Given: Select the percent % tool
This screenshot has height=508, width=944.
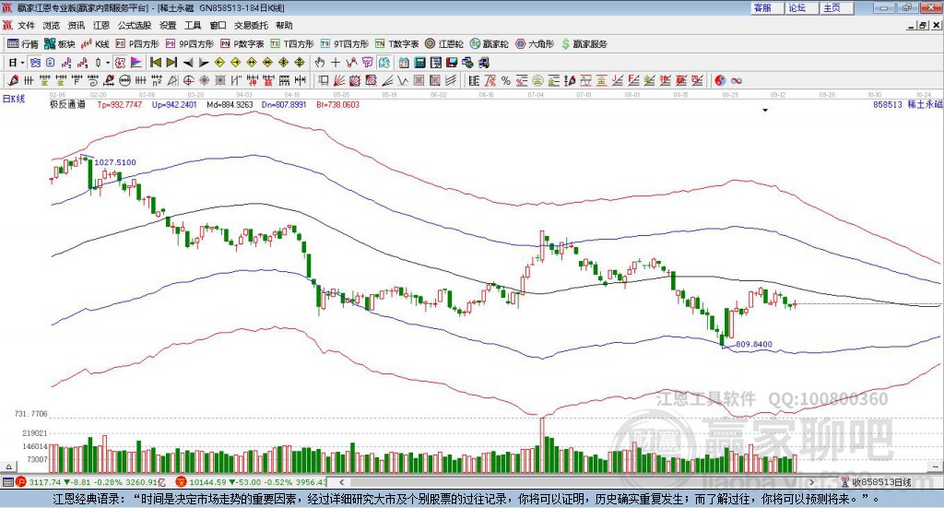Looking at the screenshot, I should 506,80.
